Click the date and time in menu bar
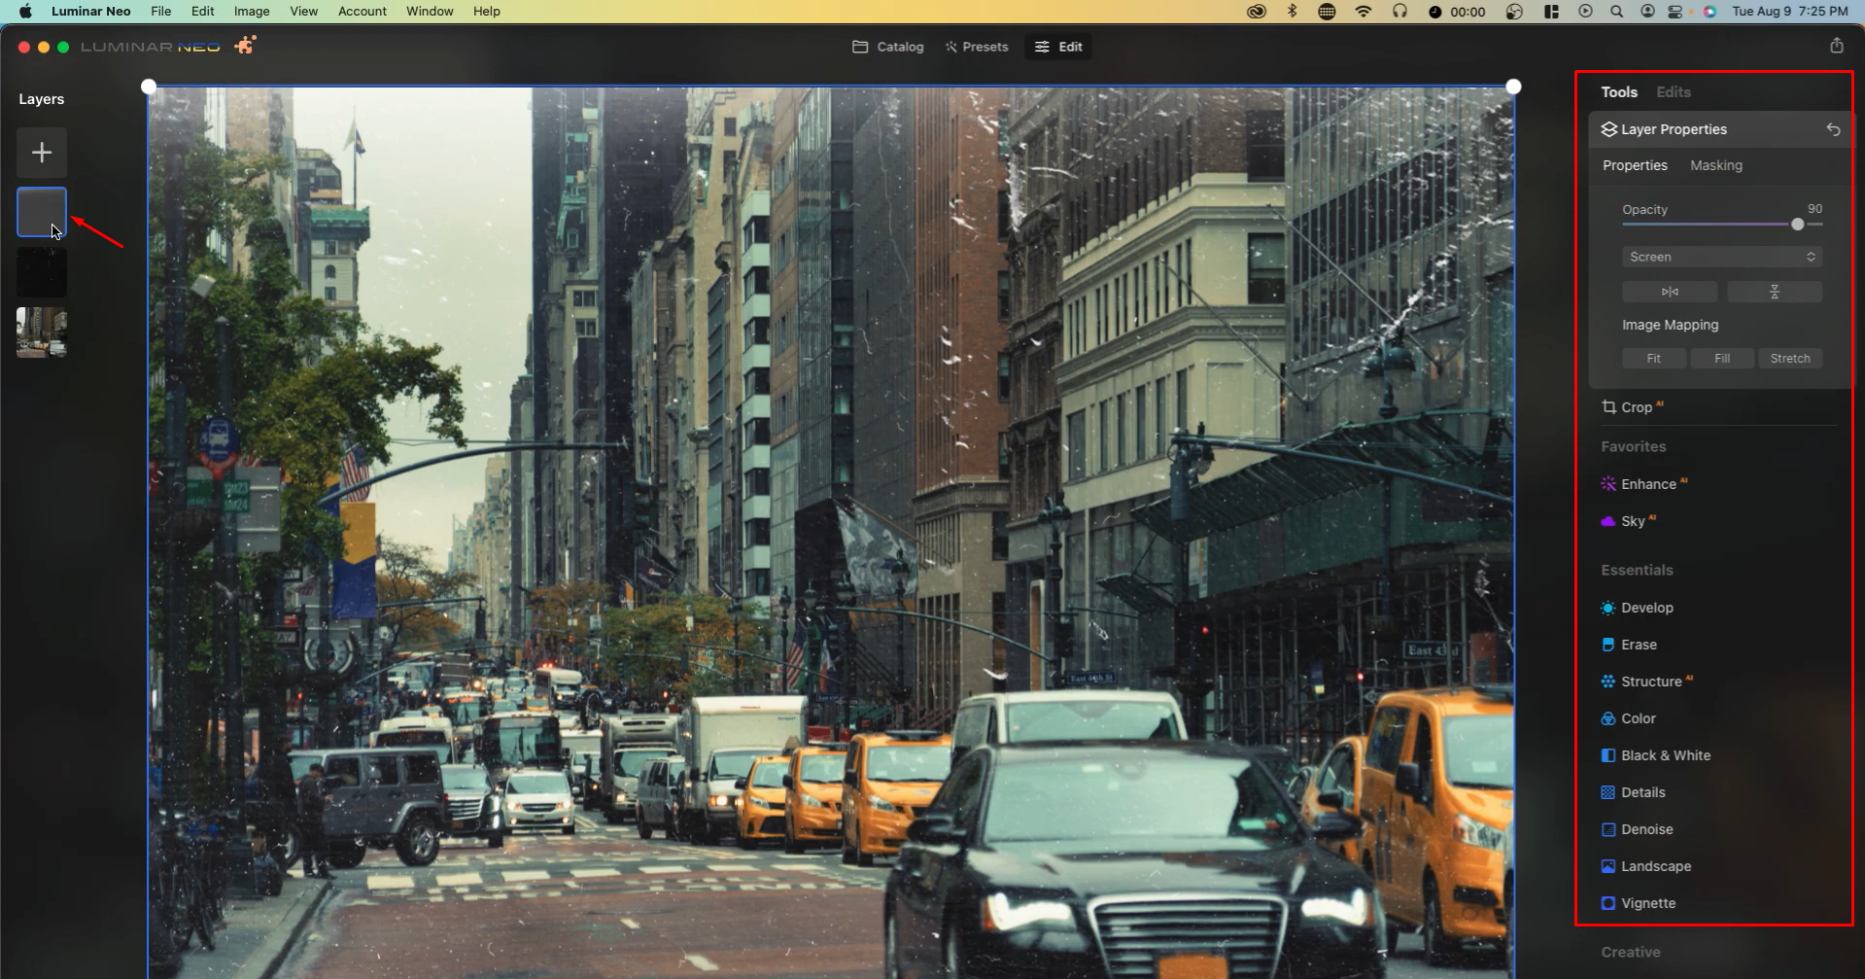Image resolution: width=1865 pixels, height=979 pixels. pos(1790,12)
